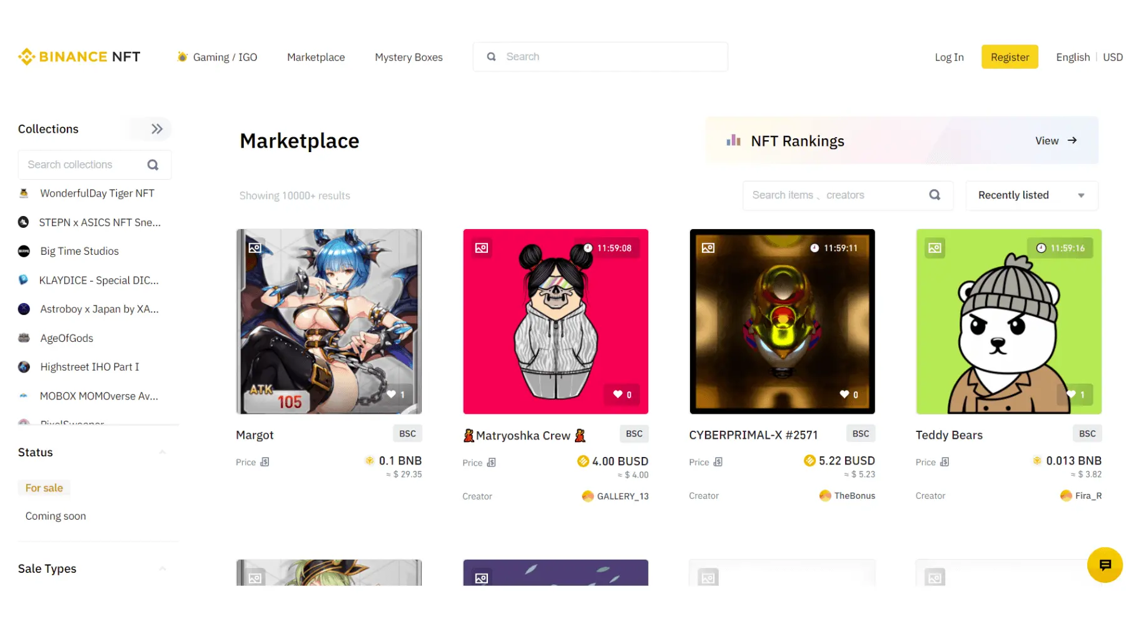Select Big Time Studios collection
1126x626 pixels.
[x=79, y=251]
